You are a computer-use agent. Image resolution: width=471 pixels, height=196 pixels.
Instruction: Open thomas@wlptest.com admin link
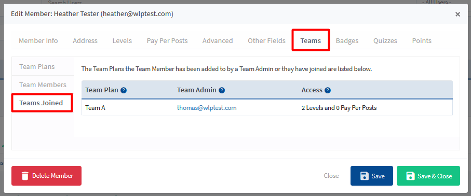click(207, 108)
